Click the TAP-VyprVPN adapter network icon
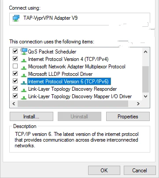Screen dimensions: 159x178 pos(16,18)
